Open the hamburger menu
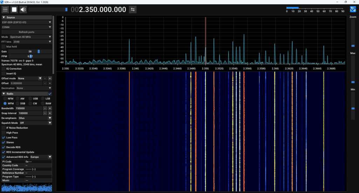Viewport: 359px width, 193px height. [5, 9]
